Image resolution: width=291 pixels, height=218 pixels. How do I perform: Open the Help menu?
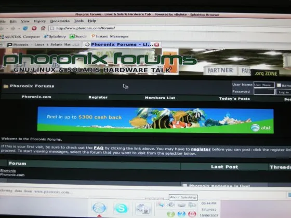tap(92, 21)
